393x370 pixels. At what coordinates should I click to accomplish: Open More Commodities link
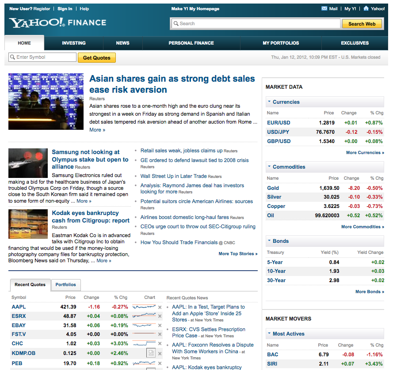362,227
